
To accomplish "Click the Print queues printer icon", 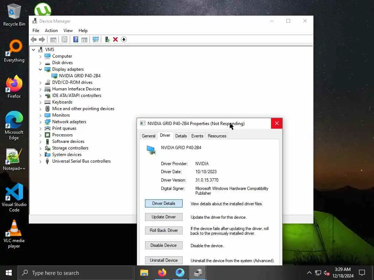I will [x=47, y=128].
